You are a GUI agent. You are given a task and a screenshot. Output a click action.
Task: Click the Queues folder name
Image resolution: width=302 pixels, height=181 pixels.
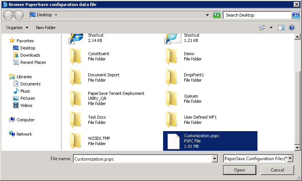[x=191, y=96]
